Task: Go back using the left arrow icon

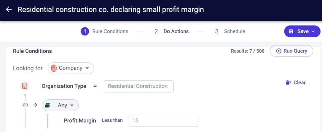Action: pyautogui.click(x=9, y=9)
